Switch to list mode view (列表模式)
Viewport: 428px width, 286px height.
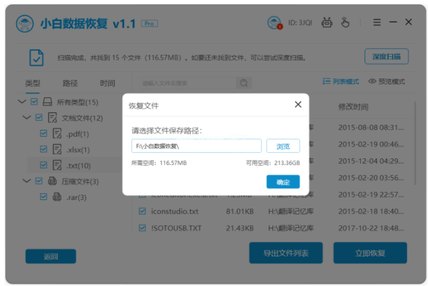pos(341,81)
